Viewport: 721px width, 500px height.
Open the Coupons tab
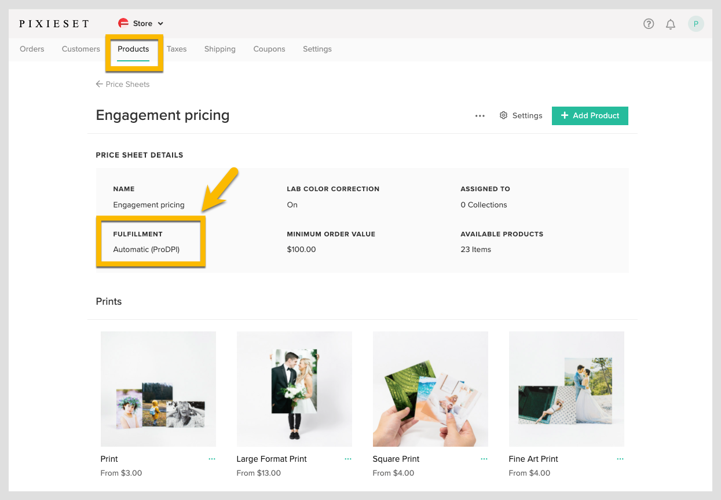269,49
